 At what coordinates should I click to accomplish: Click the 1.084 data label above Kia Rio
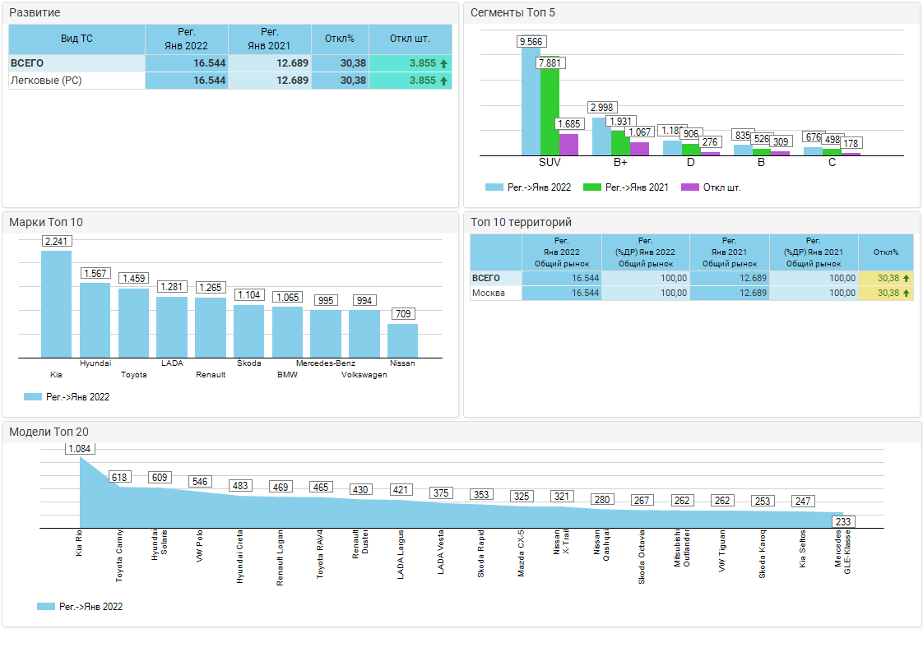coord(81,449)
